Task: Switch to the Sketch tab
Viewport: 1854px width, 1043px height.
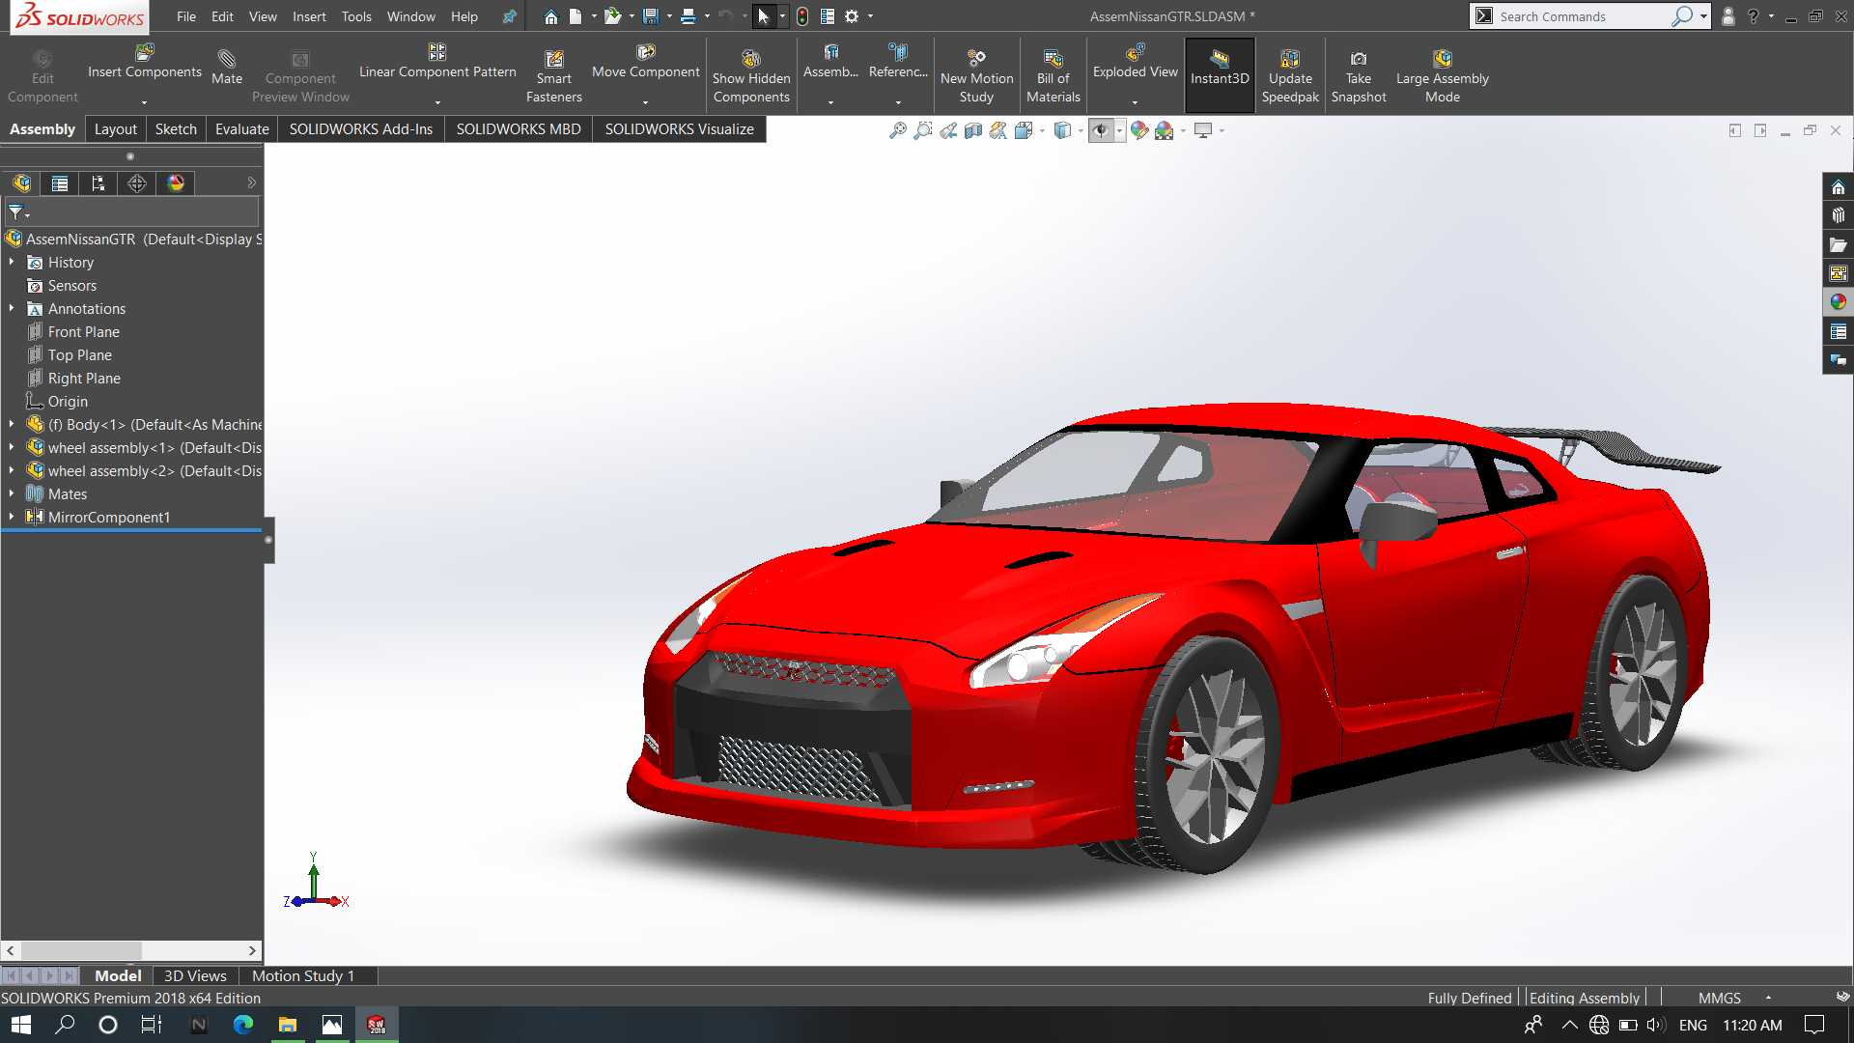Action: point(176,129)
